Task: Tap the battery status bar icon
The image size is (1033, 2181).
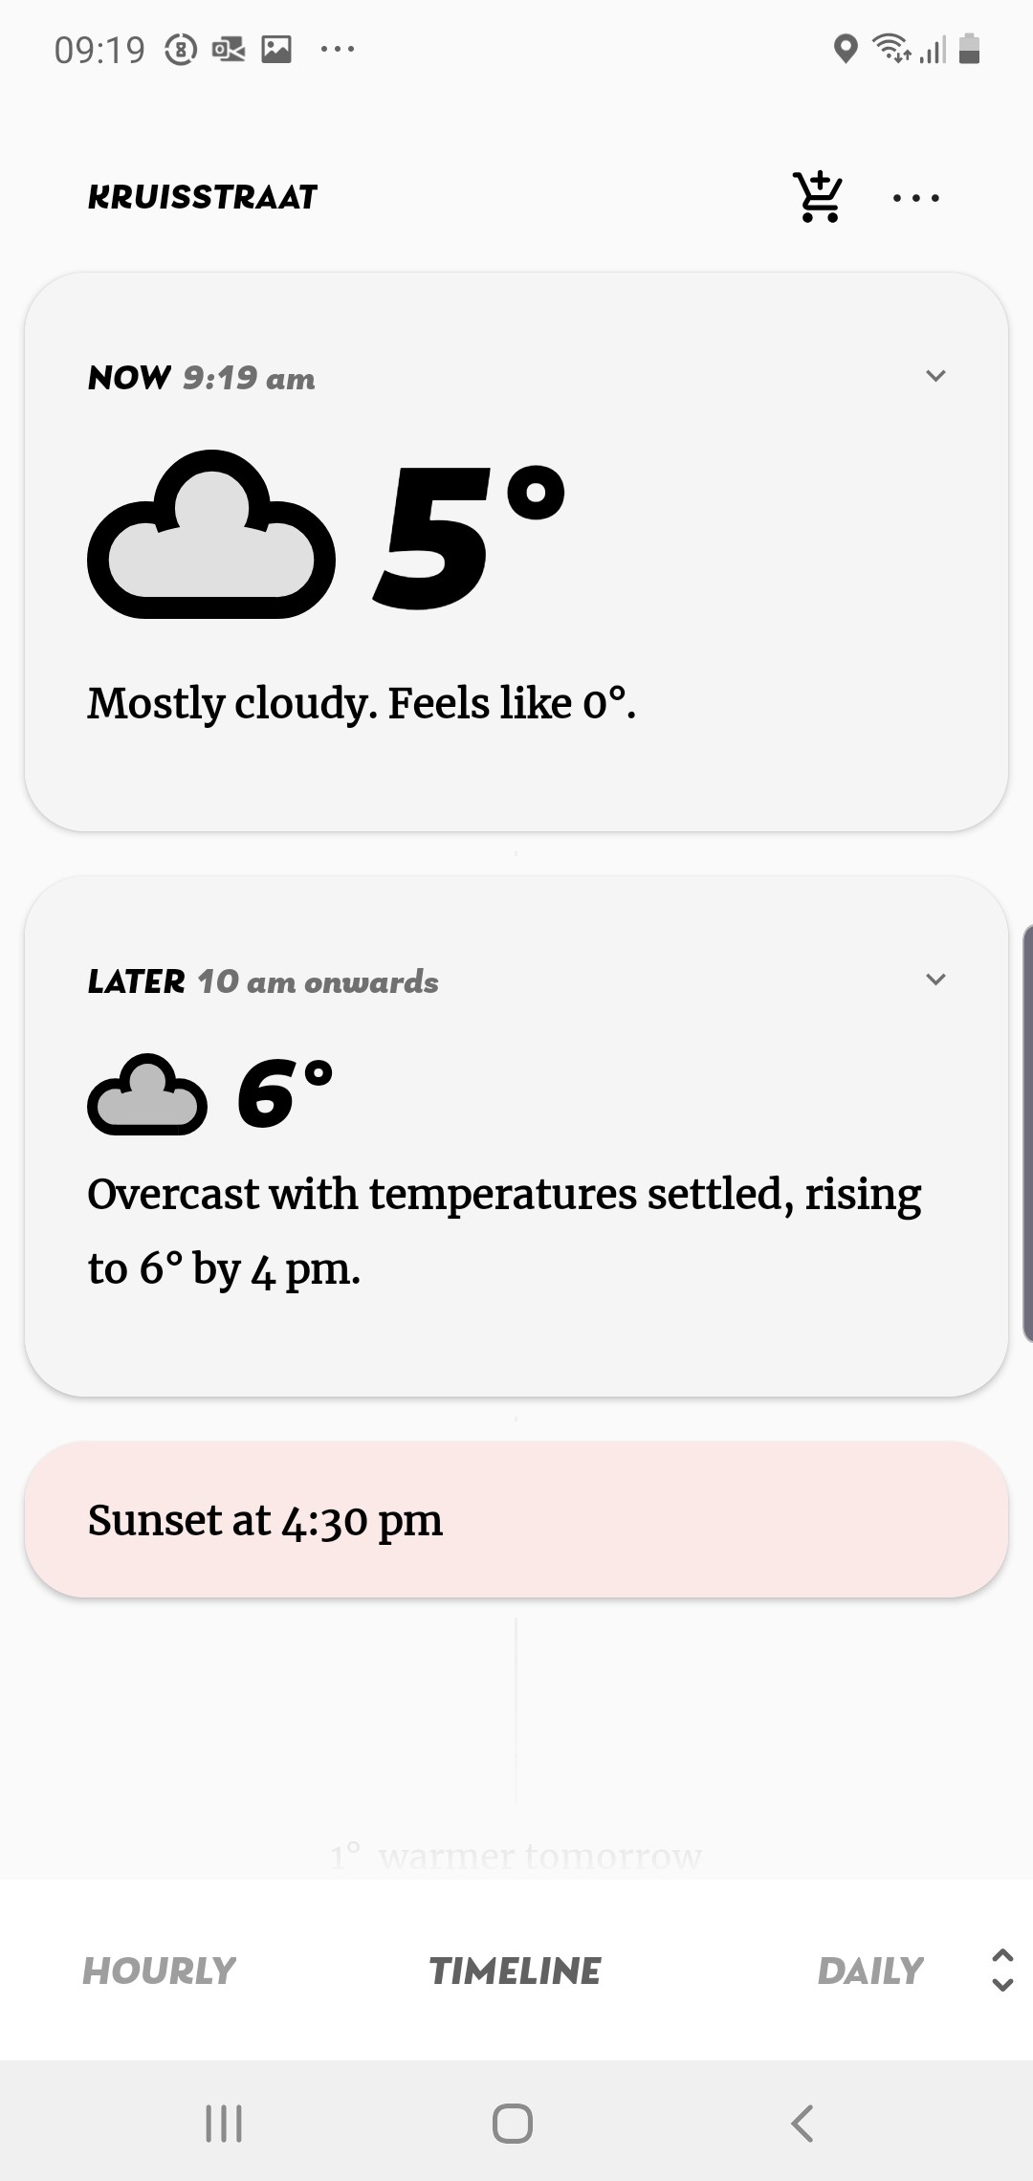Action: pyautogui.click(x=969, y=49)
